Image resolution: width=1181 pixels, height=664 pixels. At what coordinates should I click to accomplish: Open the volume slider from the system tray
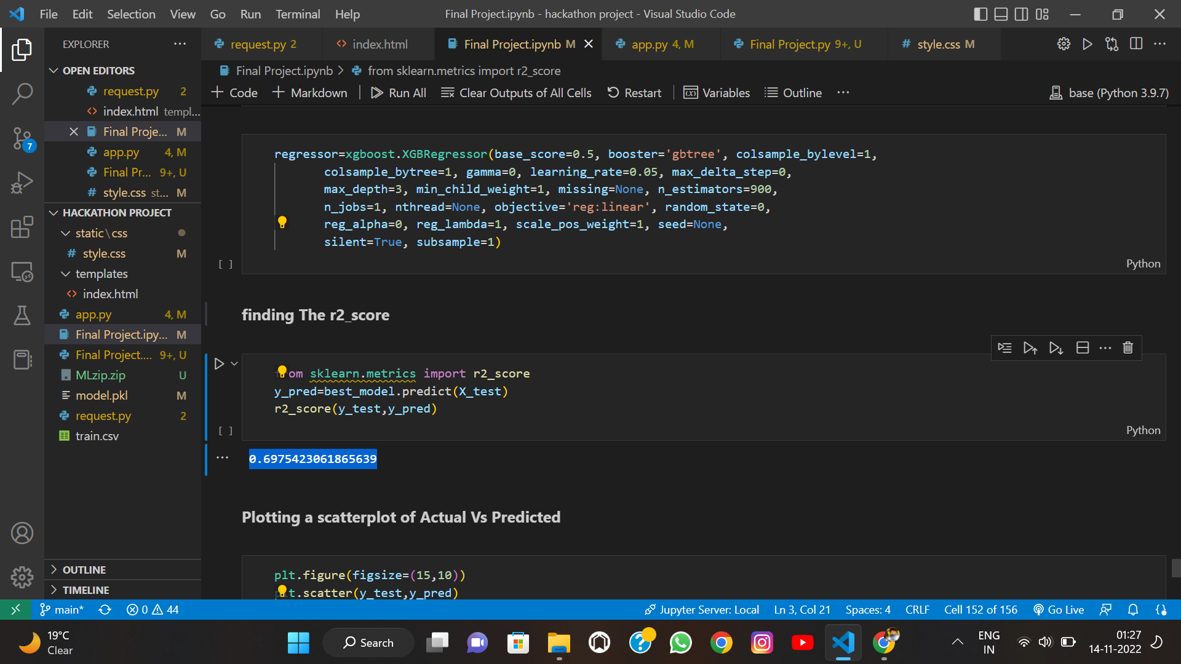click(1046, 642)
